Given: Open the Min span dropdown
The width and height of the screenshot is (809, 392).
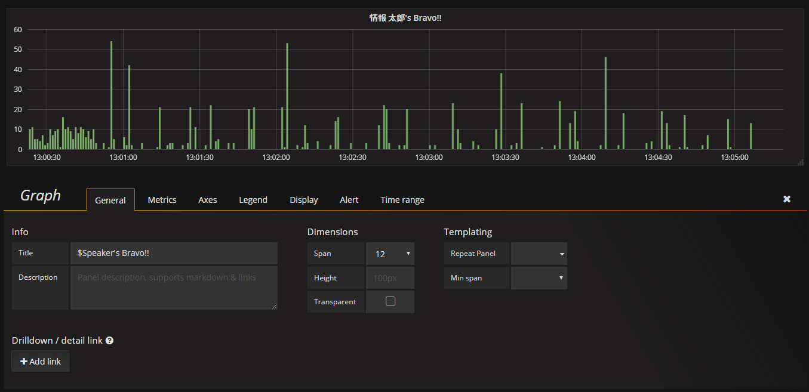Looking at the screenshot, I should 539,278.
